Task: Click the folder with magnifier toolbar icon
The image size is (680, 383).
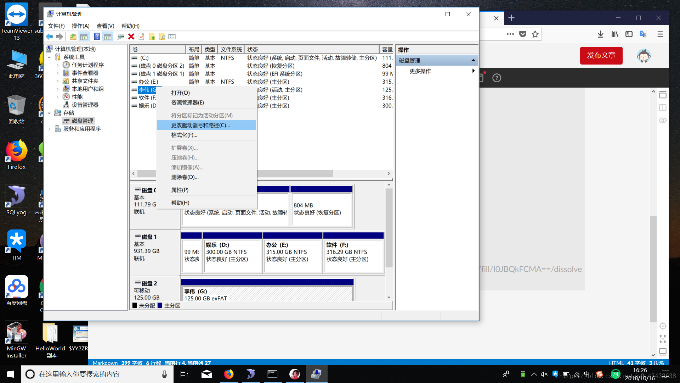Action: tap(162, 37)
